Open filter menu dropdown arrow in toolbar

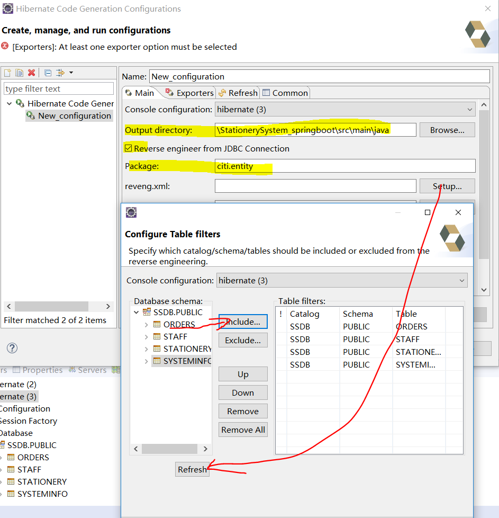point(71,73)
